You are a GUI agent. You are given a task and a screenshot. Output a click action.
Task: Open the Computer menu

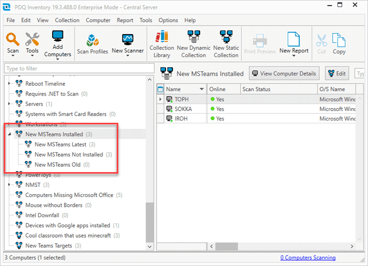(98, 20)
